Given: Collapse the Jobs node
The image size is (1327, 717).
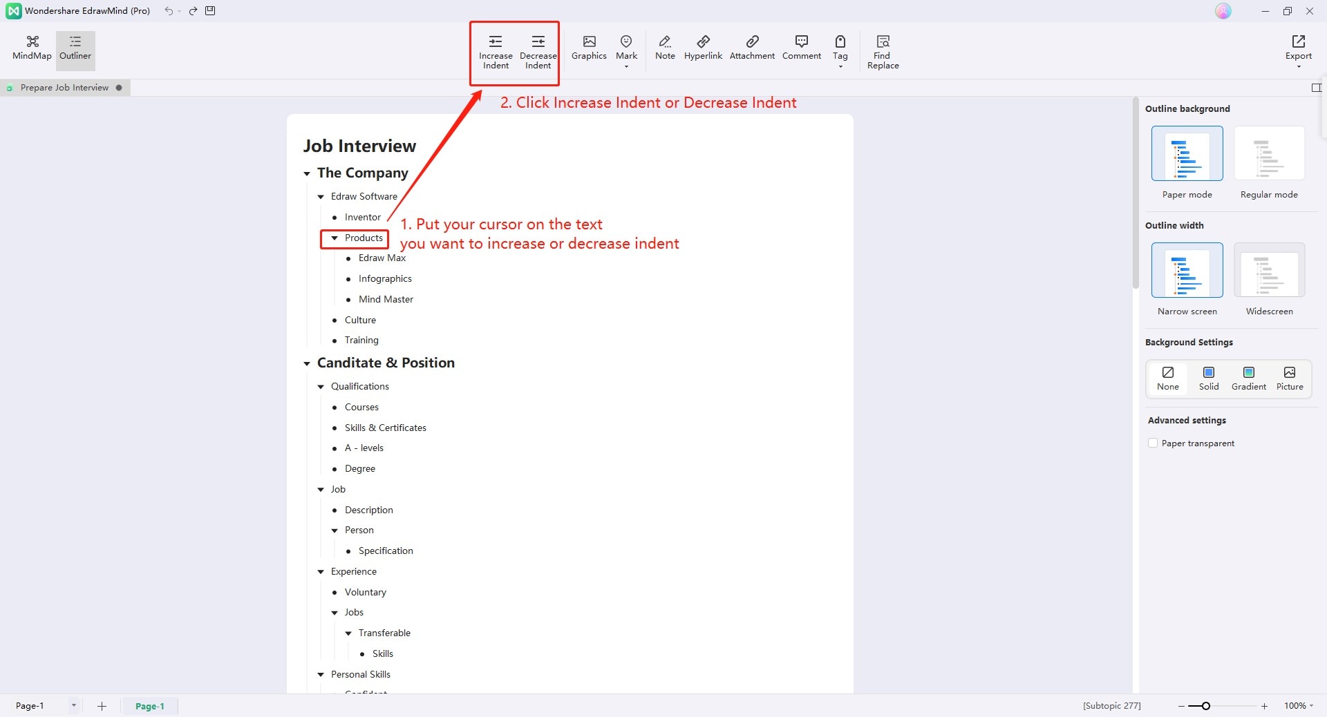Looking at the screenshot, I should tap(335, 613).
